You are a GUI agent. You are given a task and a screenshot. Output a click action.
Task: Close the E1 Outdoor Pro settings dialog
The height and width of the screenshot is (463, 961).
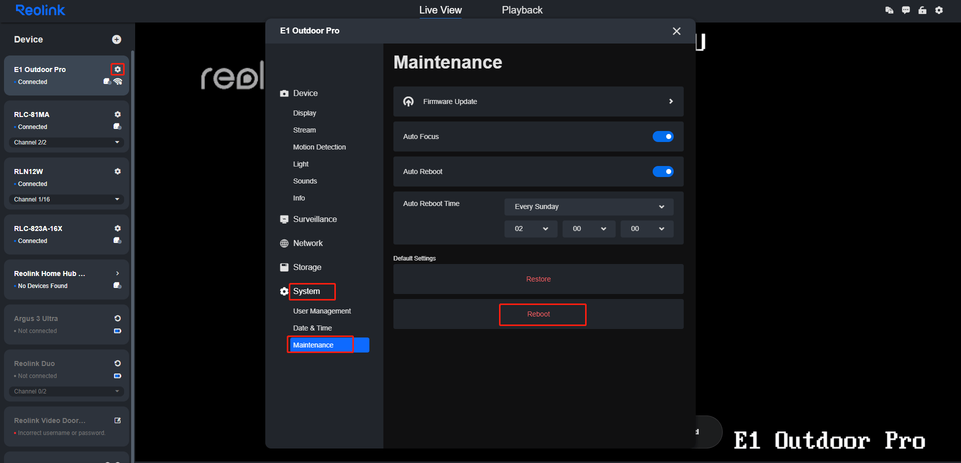click(x=677, y=31)
